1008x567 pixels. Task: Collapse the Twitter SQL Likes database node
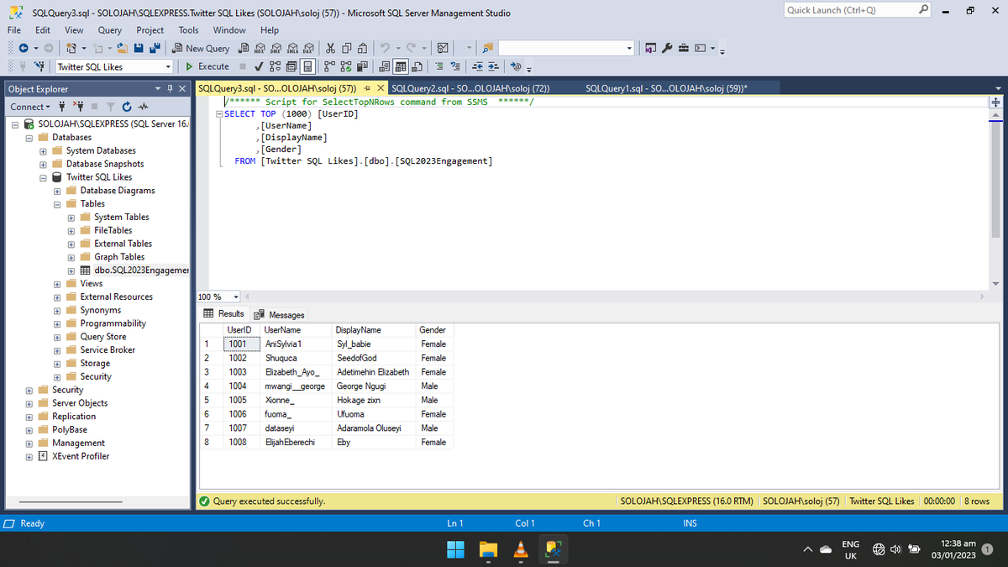[x=45, y=177]
